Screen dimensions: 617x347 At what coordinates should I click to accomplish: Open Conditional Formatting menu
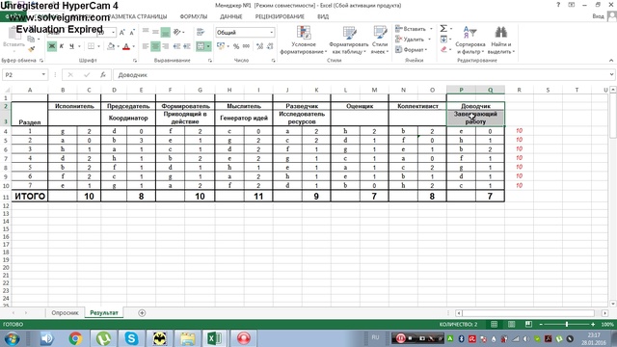pos(304,40)
